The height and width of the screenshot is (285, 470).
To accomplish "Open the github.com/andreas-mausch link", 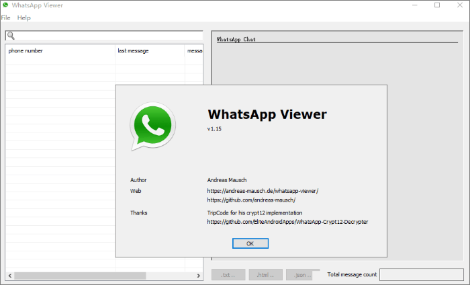I will [251, 200].
